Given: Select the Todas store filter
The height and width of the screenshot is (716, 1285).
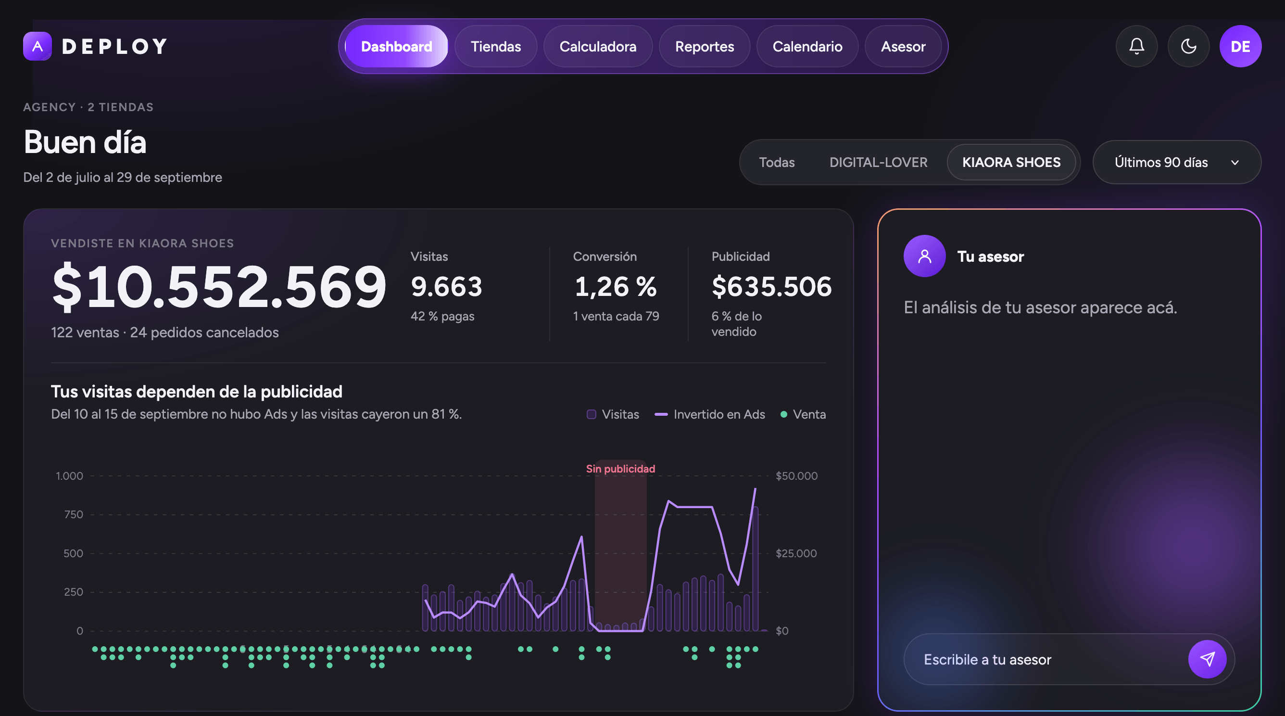Looking at the screenshot, I should click(x=777, y=162).
